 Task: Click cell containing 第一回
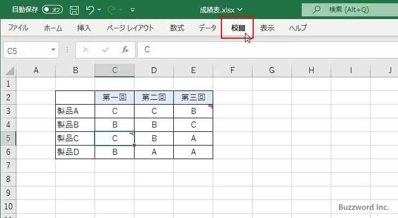114,98
